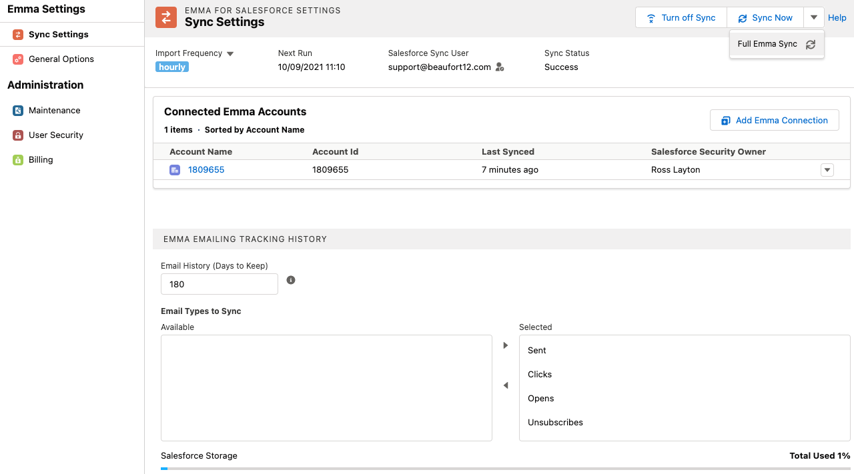Screen dimensions: 854x474
Task: Open account 1809655 link
Action: (206, 170)
